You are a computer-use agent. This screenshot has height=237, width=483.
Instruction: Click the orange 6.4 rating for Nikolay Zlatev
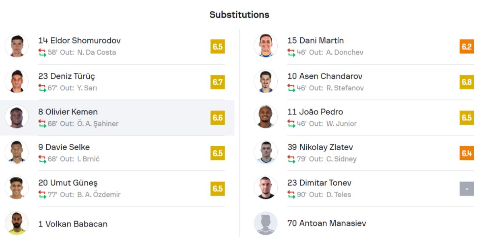pos(467,153)
